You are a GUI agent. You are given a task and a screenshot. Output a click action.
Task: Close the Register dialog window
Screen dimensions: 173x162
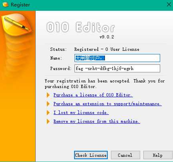pos(169,4)
